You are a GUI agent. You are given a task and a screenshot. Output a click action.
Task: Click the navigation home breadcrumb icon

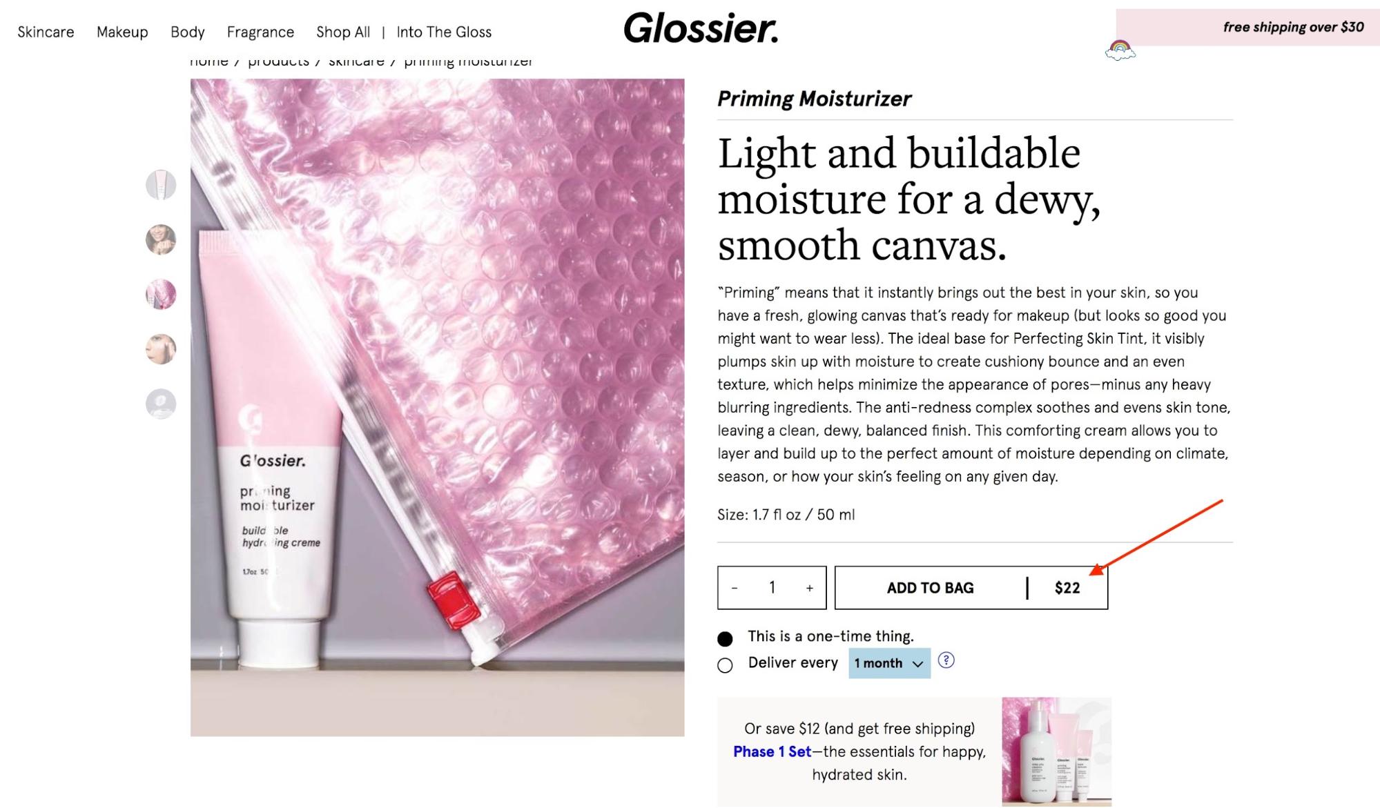pos(208,61)
